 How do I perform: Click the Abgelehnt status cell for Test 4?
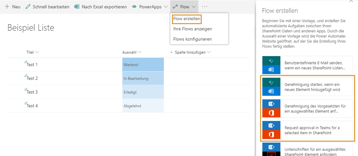[x=143, y=106]
